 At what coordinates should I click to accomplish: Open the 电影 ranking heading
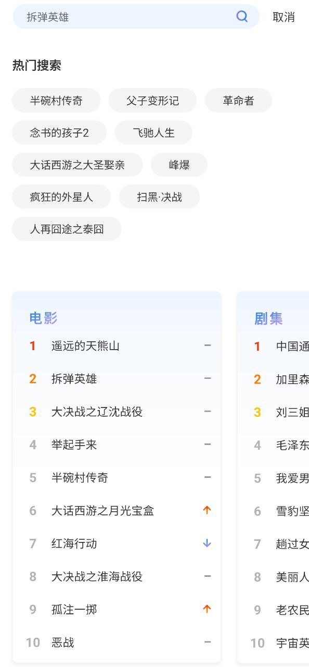click(x=43, y=318)
